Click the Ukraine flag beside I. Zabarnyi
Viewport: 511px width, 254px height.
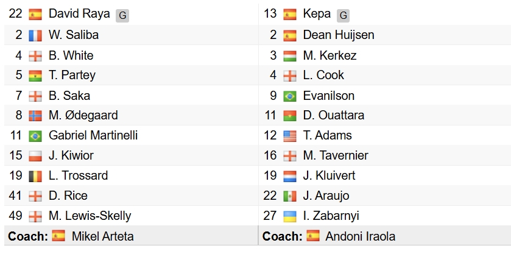[290, 216]
